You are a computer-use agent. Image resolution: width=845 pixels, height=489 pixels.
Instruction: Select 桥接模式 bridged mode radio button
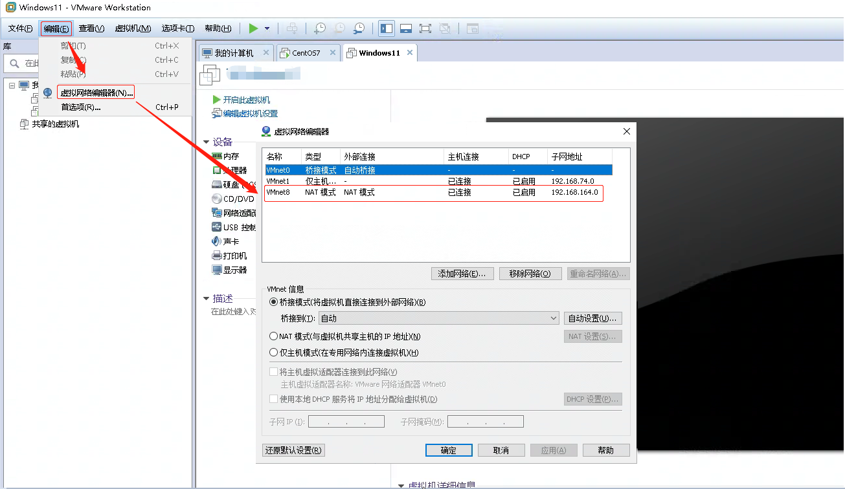click(273, 302)
